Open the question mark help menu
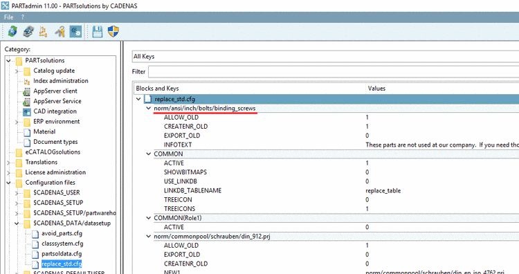The width and height of the screenshot is (519, 274). click(23, 17)
